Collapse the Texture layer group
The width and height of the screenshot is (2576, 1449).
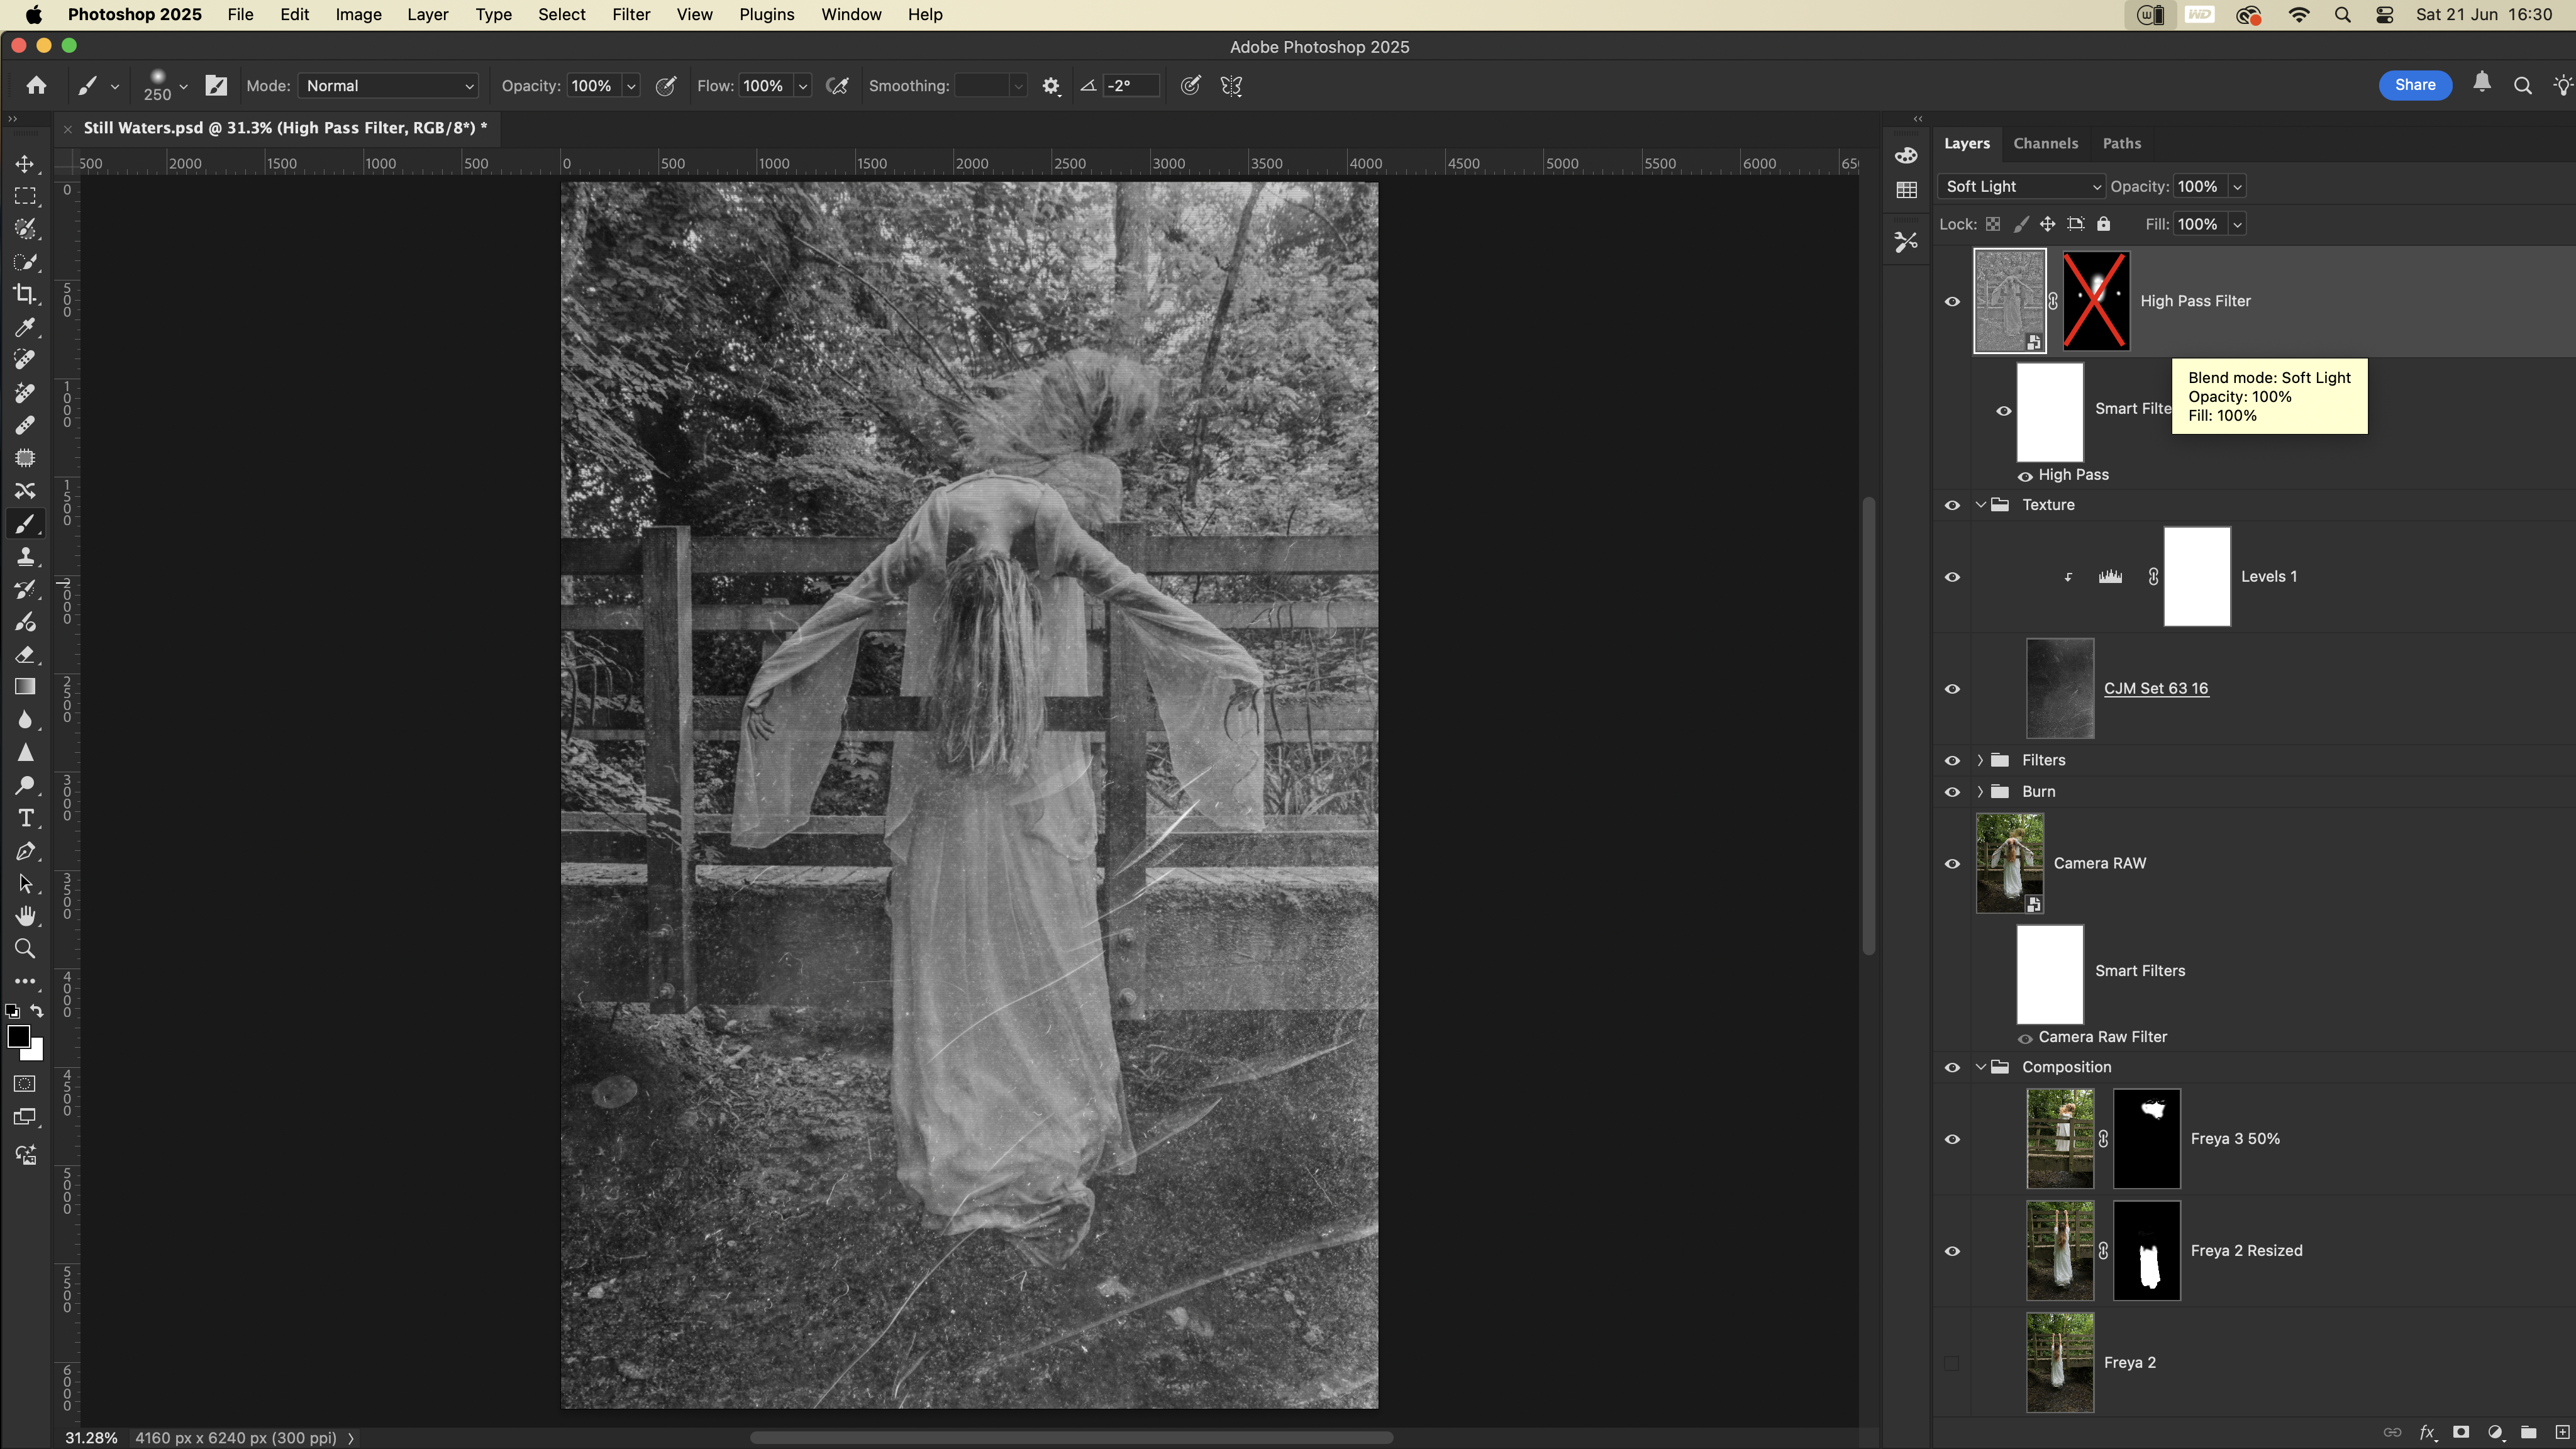(x=1980, y=505)
